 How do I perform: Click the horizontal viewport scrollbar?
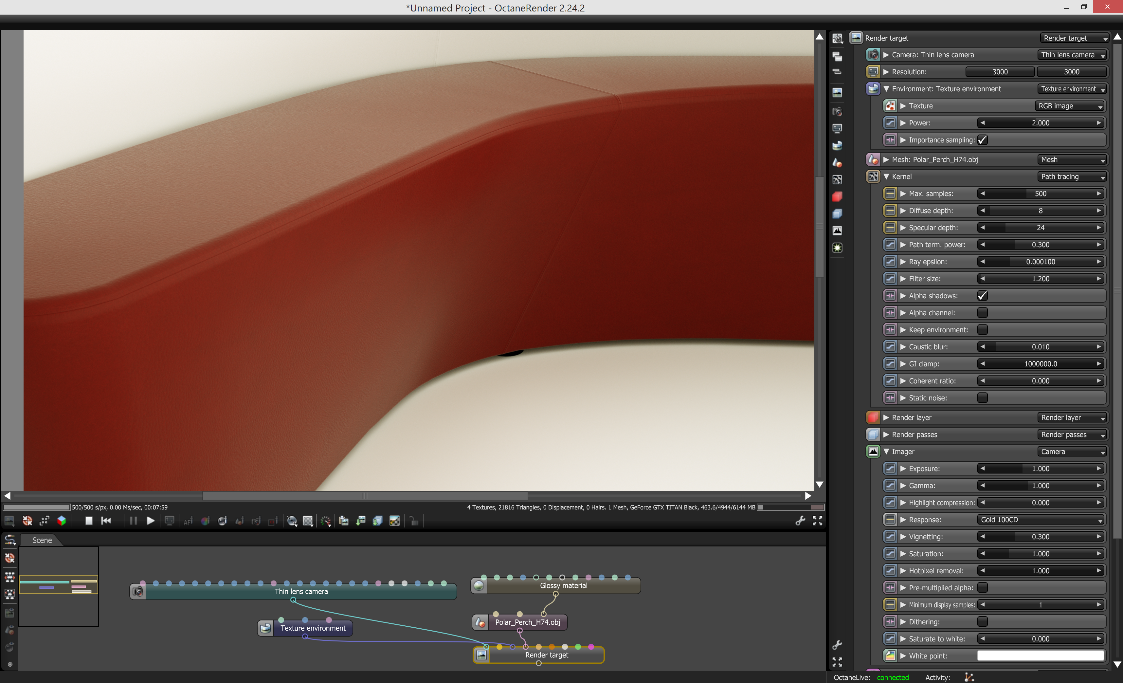pyautogui.click(x=365, y=496)
